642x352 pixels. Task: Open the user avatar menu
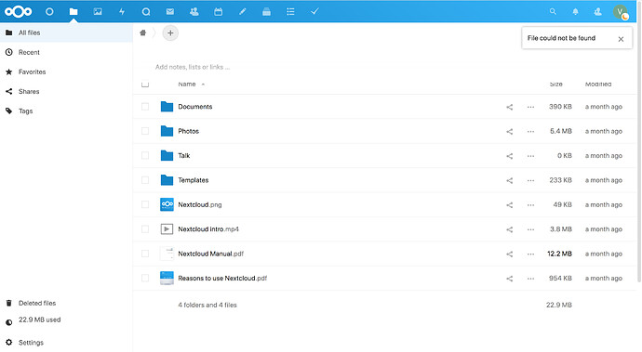pyautogui.click(x=621, y=11)
